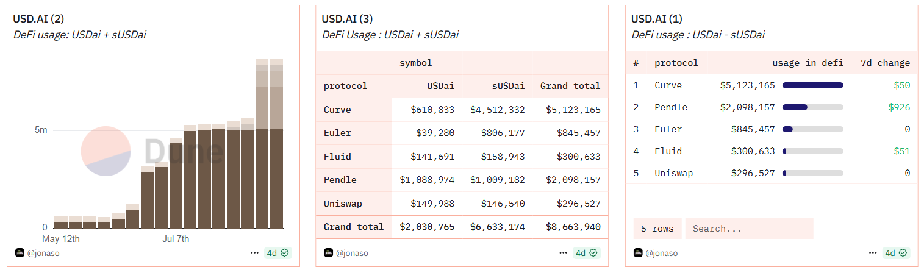Sort by the 7d change column header
The image size is (924, 270).
(x=885, y=63)
